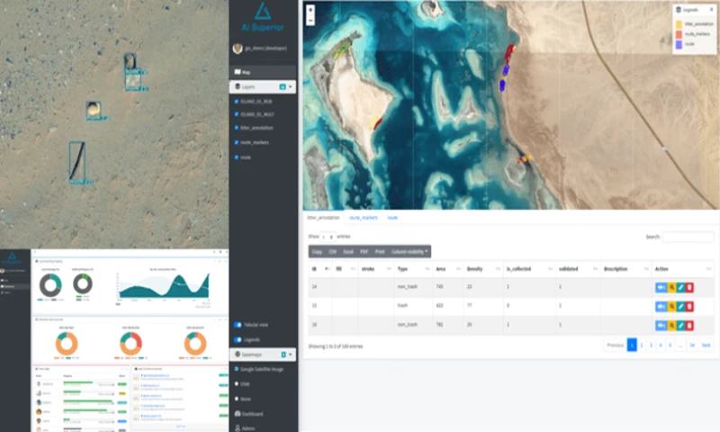Uncheck the litter_annotation layer checkbox
Screen dimensions: 720x432
[x=237, y=127]
